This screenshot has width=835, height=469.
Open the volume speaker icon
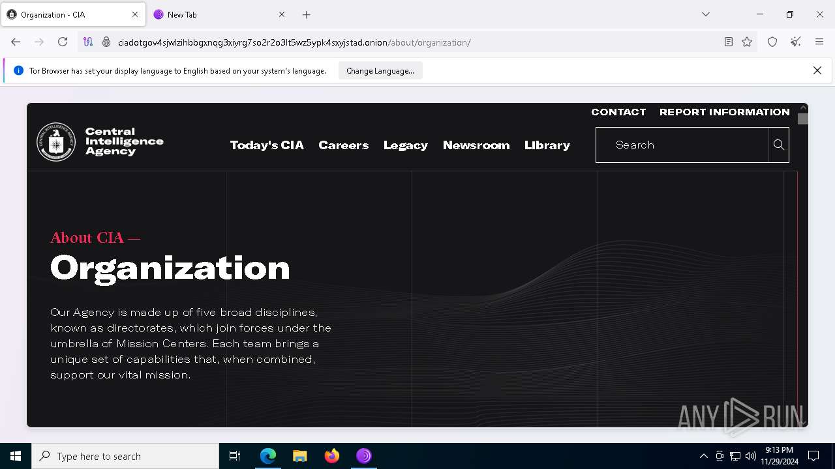pyautogui.click(x=750, y=456)
